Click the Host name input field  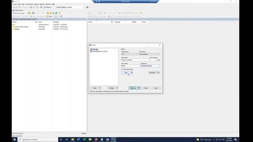point(135,60)
